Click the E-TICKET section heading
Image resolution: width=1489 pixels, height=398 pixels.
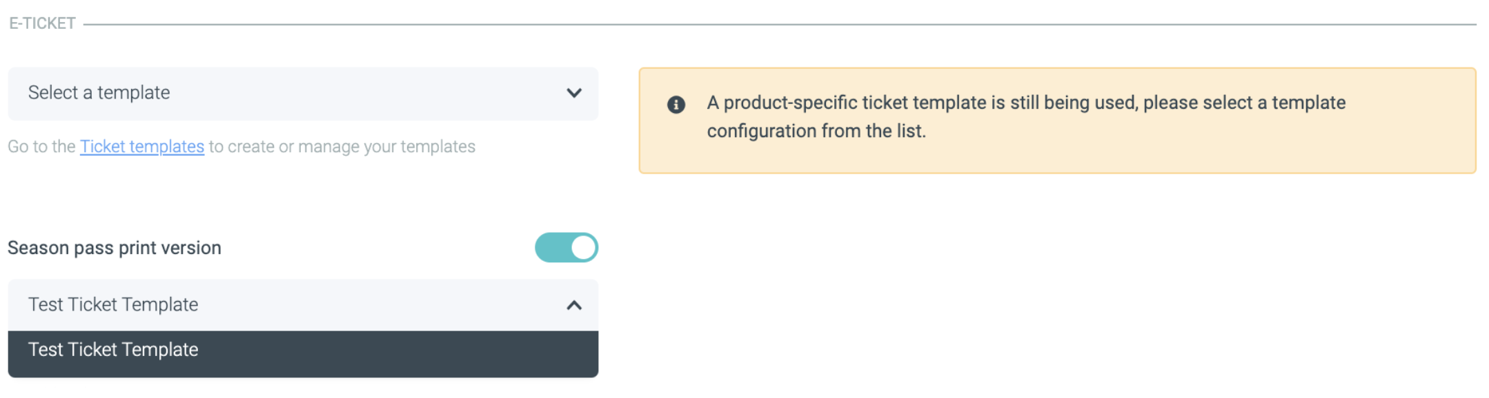point(42,23)
